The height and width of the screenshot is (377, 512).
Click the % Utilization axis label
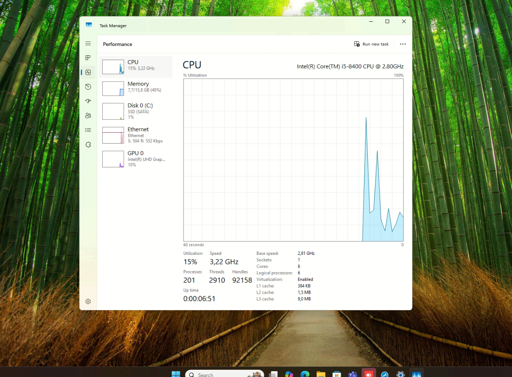tap(195, 75)
